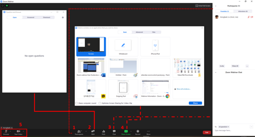Show Dismissed questions tab in Q&A

pos(47,17)
